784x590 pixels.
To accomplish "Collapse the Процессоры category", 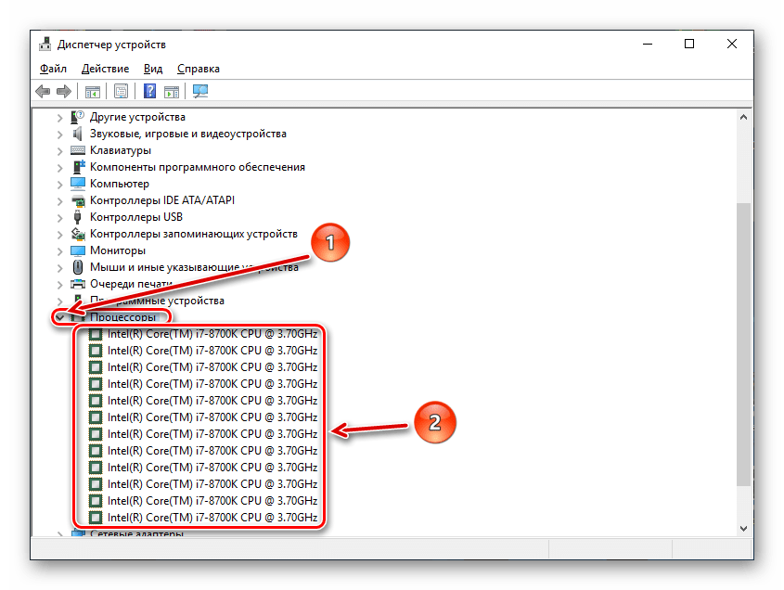I will [60, 317].
